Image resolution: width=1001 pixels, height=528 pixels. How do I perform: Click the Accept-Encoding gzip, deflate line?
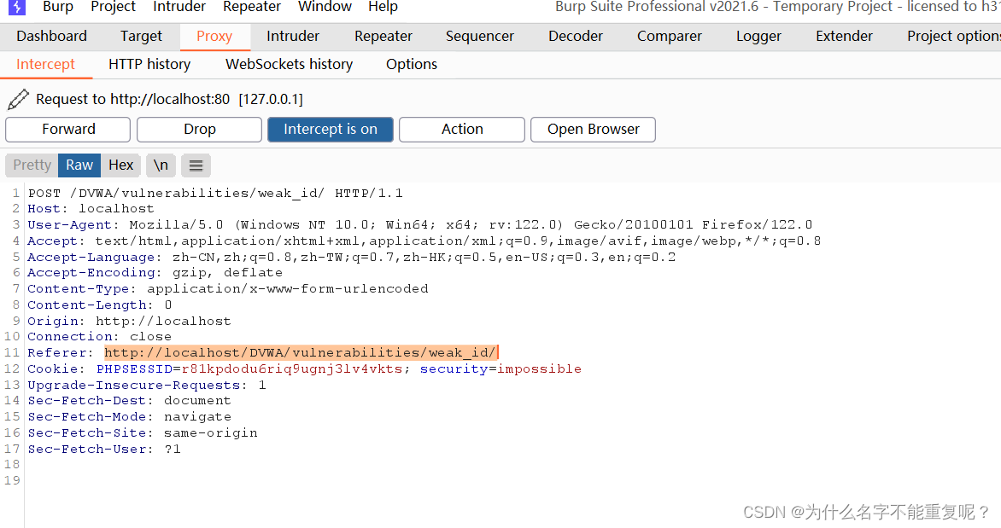(x=155, y=273)
